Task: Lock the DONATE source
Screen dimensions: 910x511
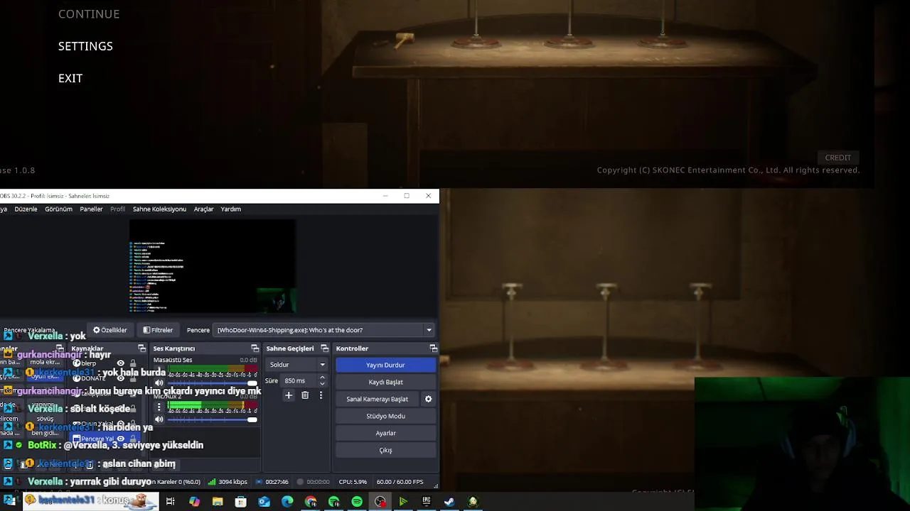Action: point(133,378)
